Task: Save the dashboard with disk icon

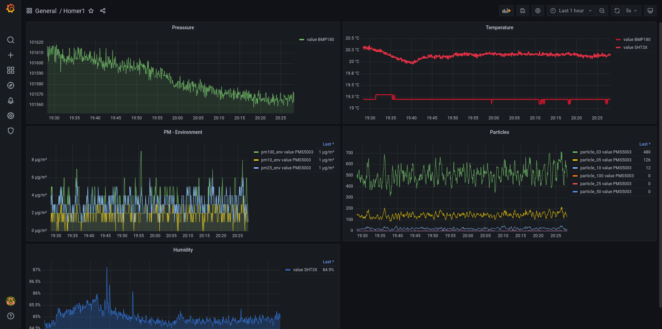Action: coord(523,11)
